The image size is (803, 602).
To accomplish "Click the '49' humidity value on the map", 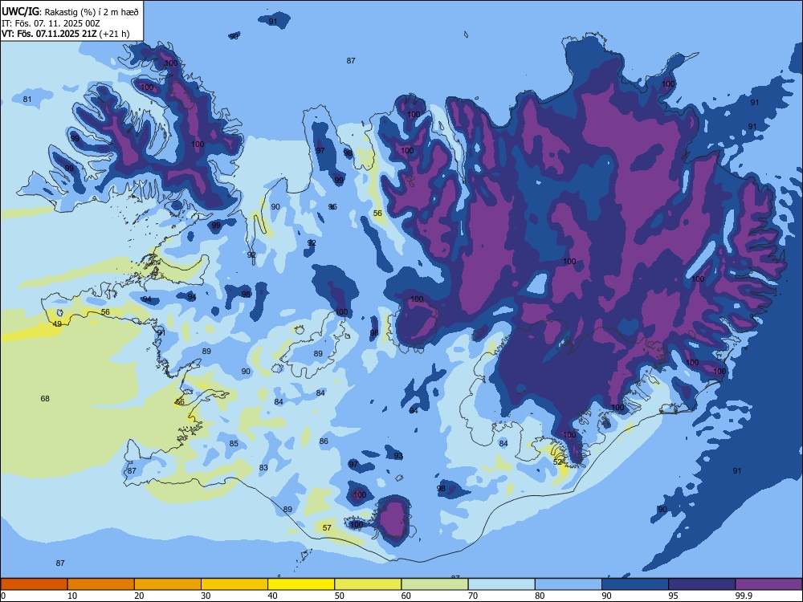I will (x=57, y=324).
